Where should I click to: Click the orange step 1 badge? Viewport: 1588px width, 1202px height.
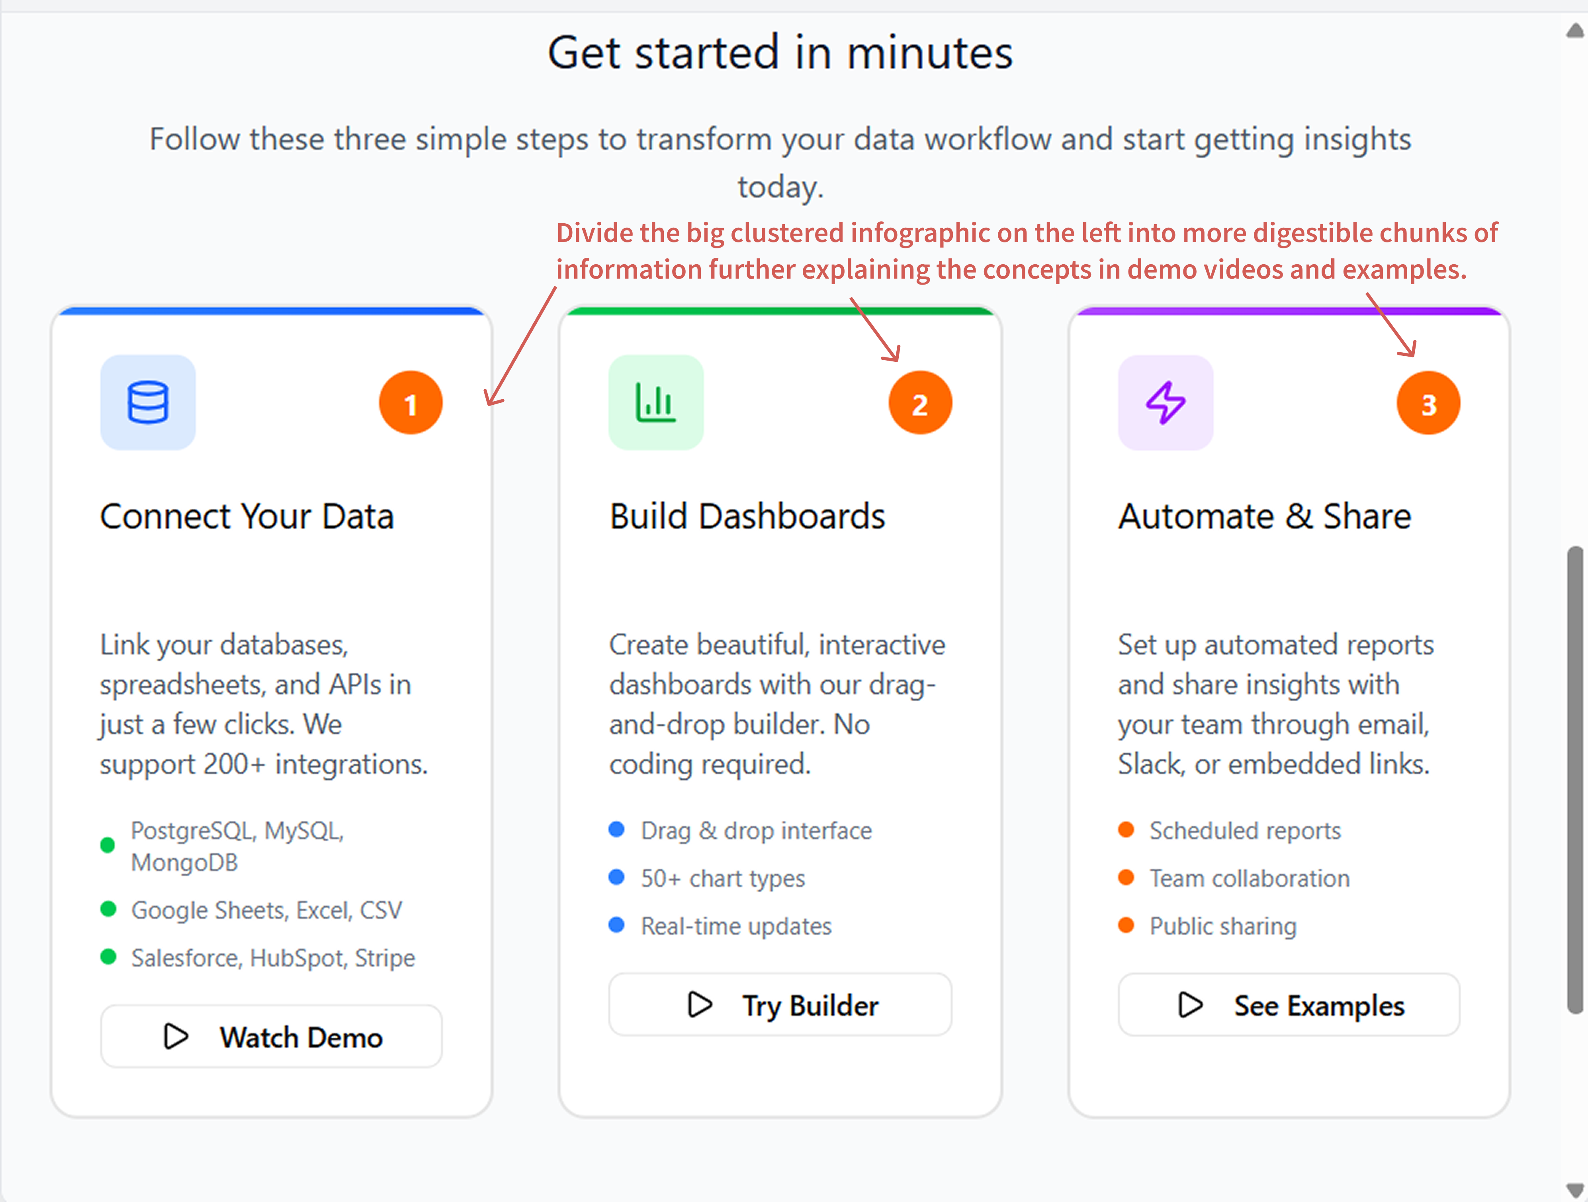pyautogui.click(x=411, y=403)
